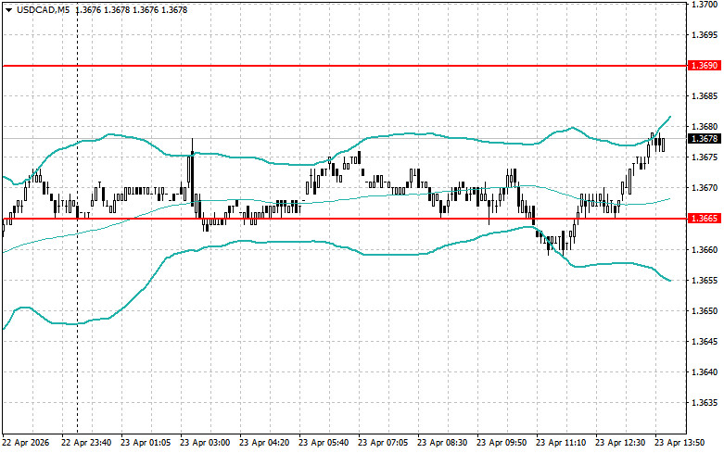Screen dimensions: 724x453
Task: Click the 23 Apr 07:05 time label
Action: 383,443
